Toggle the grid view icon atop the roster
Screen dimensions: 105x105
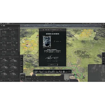[x=4, y=26]
